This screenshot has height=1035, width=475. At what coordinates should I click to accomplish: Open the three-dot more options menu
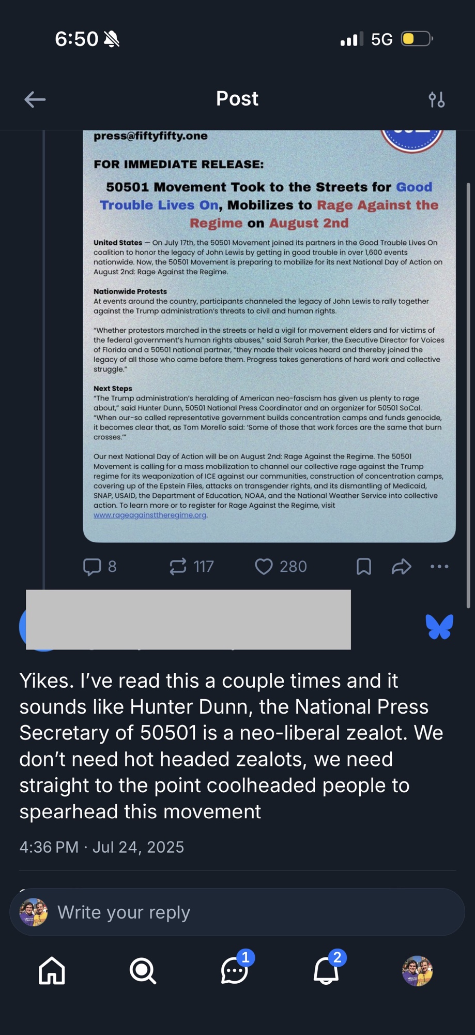pyautogui.click(x=439, y=567)
